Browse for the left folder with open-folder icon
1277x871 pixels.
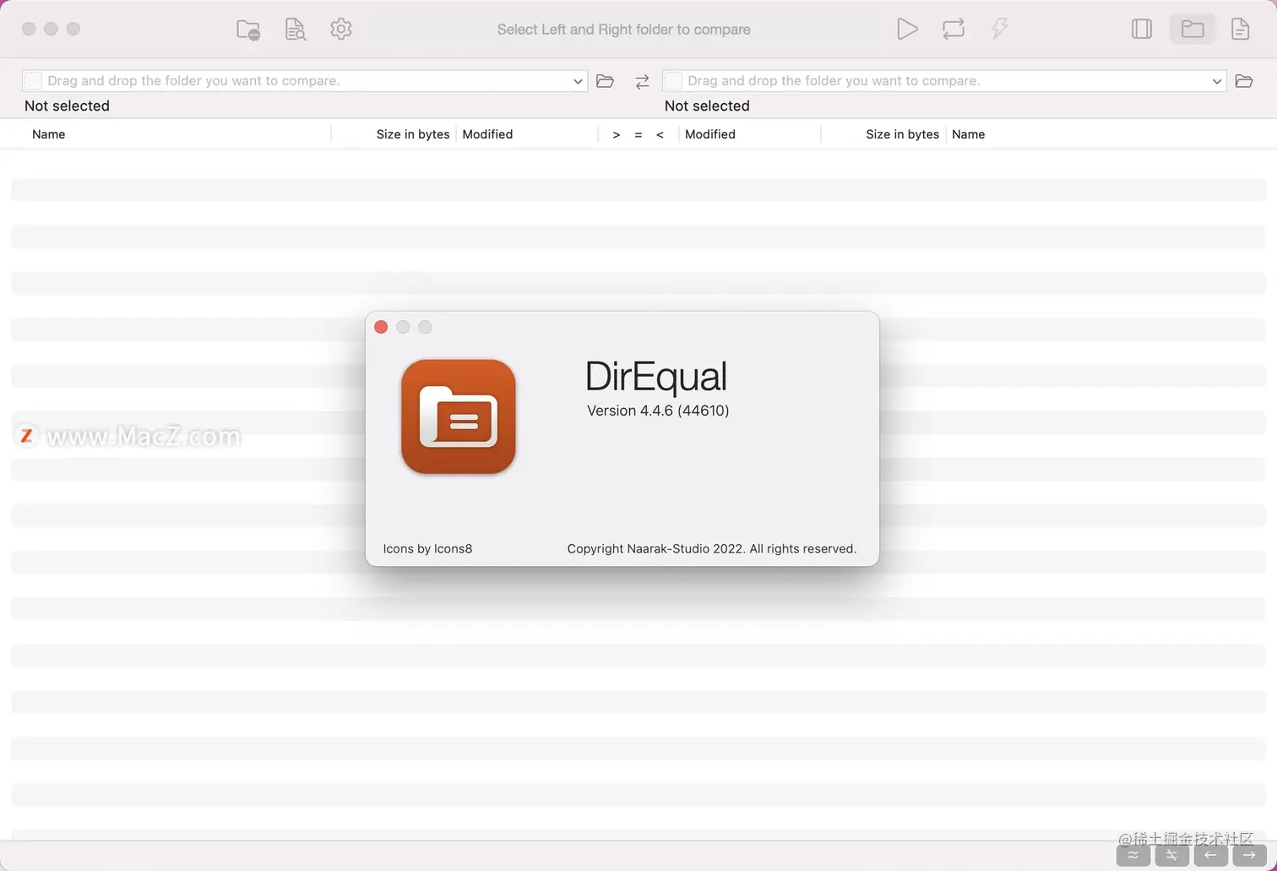[605, 81]
